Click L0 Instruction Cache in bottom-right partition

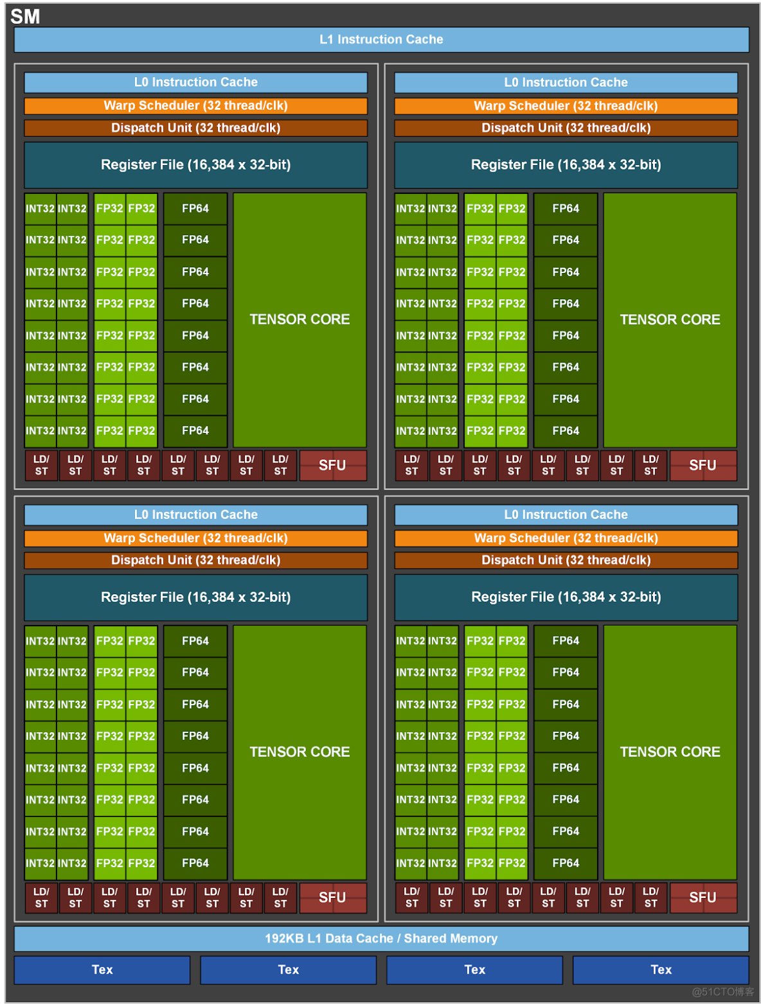(x=566, y=515)
